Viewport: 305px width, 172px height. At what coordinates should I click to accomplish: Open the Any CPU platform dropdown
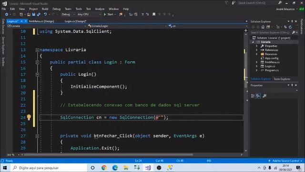click(89, 14)
